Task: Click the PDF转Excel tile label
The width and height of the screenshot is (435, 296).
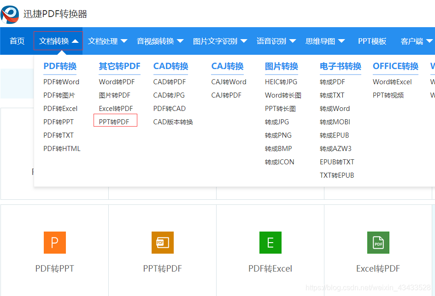Action: 270,268
